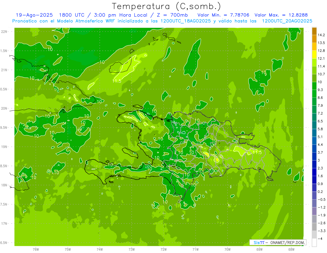Image resolution: width=327 pixels, height=253 pixels.
Task: Click the colorbar value "10.7"
Action: [321, 74]
